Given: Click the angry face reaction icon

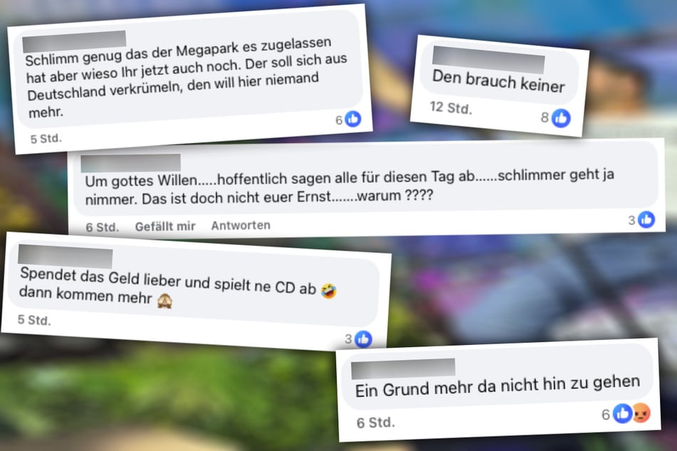Looking at the screenshot, I should point(641,413).
